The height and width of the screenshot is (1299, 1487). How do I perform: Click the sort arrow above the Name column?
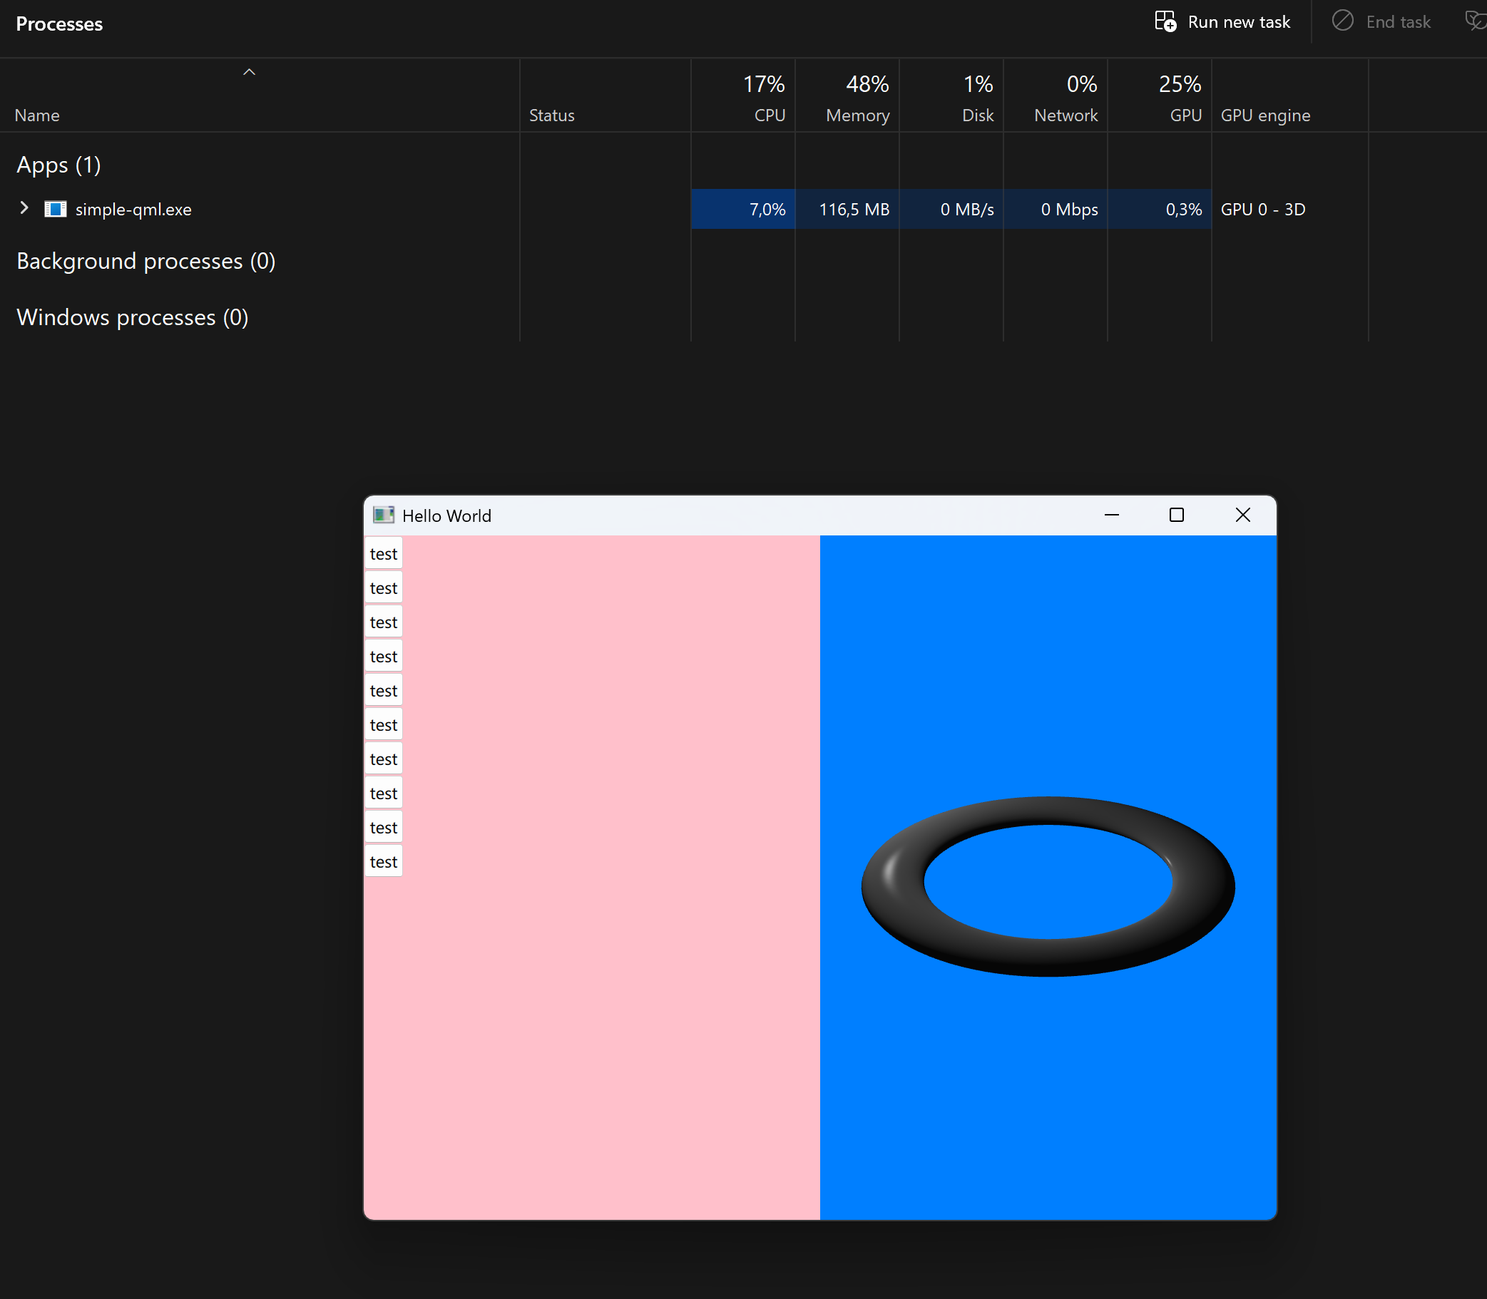(x=249, y=72)
